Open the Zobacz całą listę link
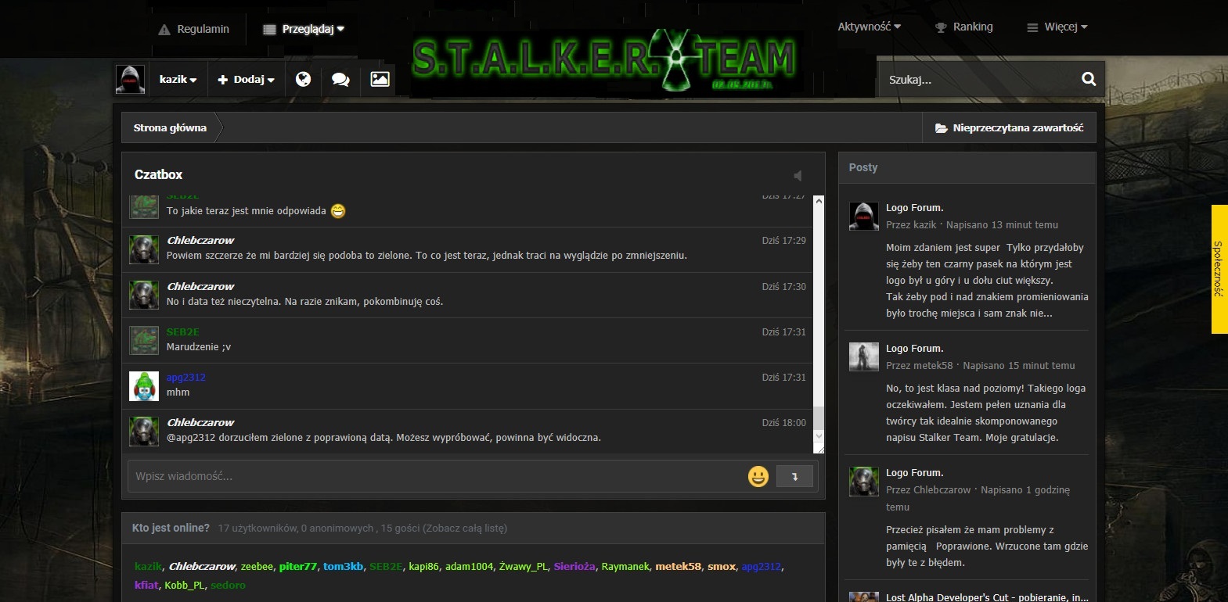This screenshot has height=602, width=1228. [464, 528]
